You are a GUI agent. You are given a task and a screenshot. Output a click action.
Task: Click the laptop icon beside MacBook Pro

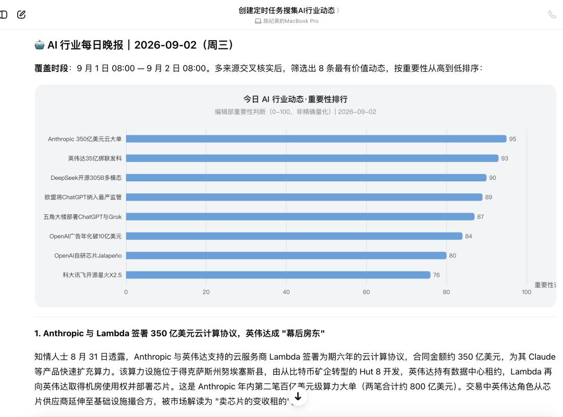258,21
